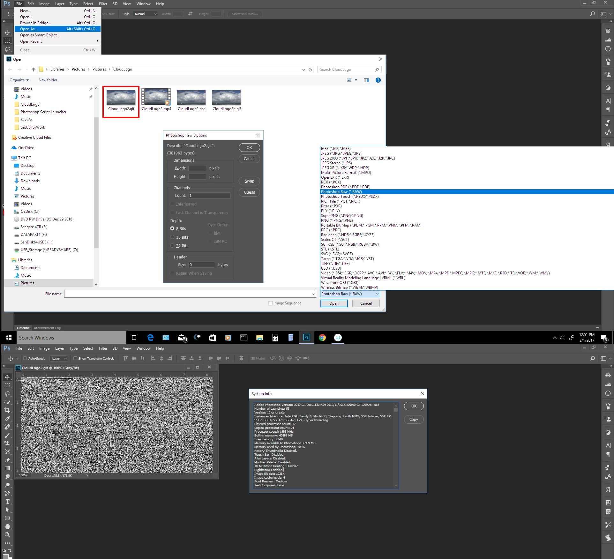Switch to the Measurement Log tab
The width and height of the screenshot is (614, 559).
[47, 328]
